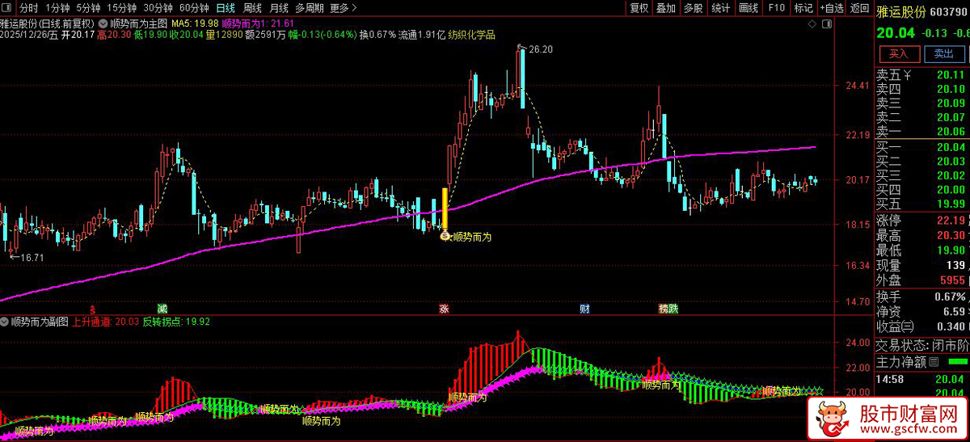
Task: Click the 收益(三) label
Action: point(896,326)
